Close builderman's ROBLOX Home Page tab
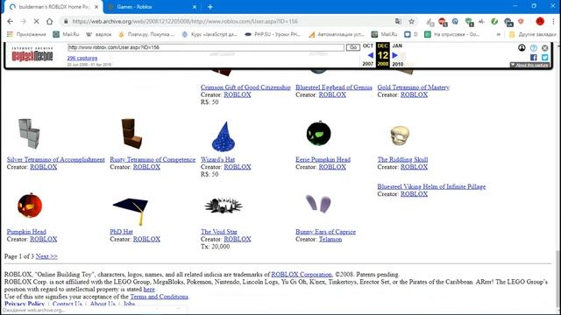The width and height of the screenshot is (561, 315). click(96, 7)
